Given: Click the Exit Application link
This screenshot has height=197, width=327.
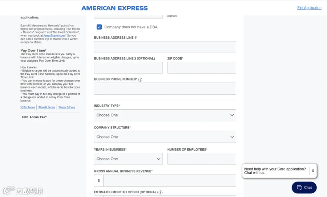Looking at the screenshot, I should (x=309, y=8).
